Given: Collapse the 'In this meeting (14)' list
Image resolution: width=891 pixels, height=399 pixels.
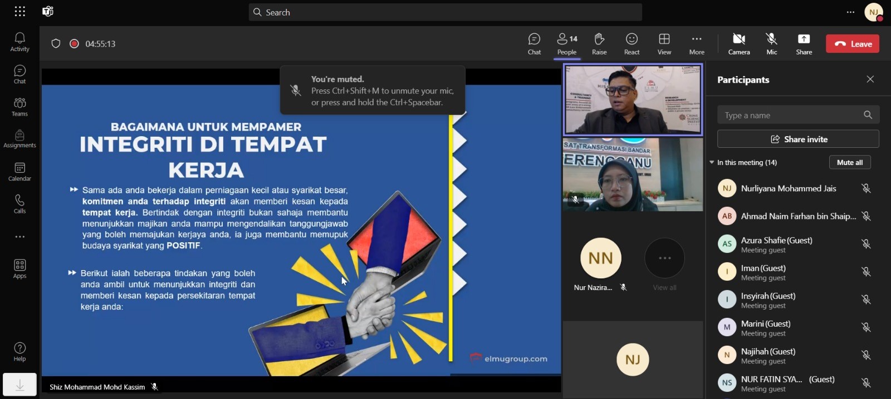Looking at the screenshot, I should tap(712, 162).
